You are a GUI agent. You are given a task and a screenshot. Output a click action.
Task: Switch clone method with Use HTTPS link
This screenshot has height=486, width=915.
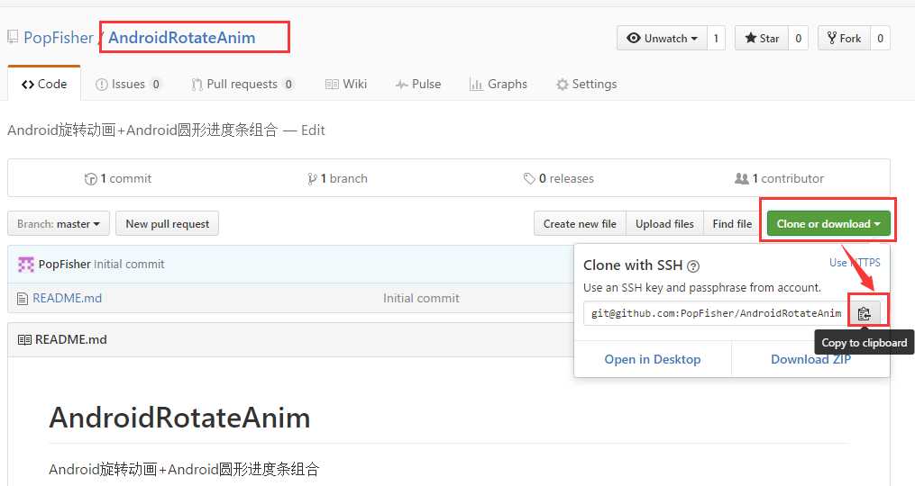(x=855, y=263)
